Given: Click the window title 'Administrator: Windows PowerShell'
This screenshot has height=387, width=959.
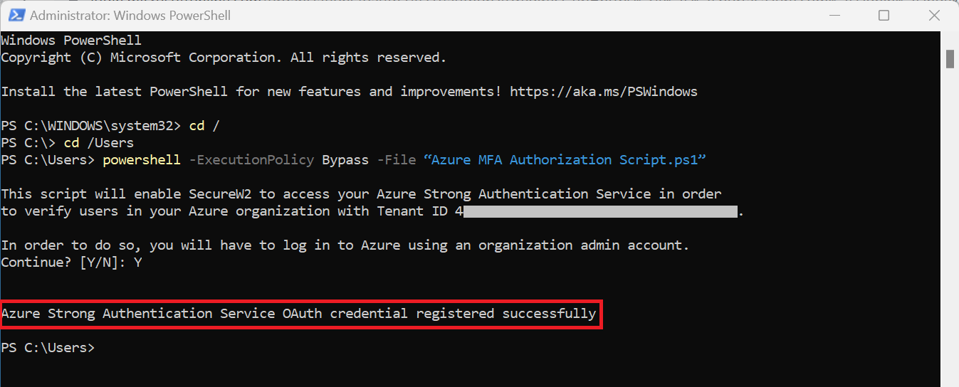Looking at the screenshot, I should point(130,15).
